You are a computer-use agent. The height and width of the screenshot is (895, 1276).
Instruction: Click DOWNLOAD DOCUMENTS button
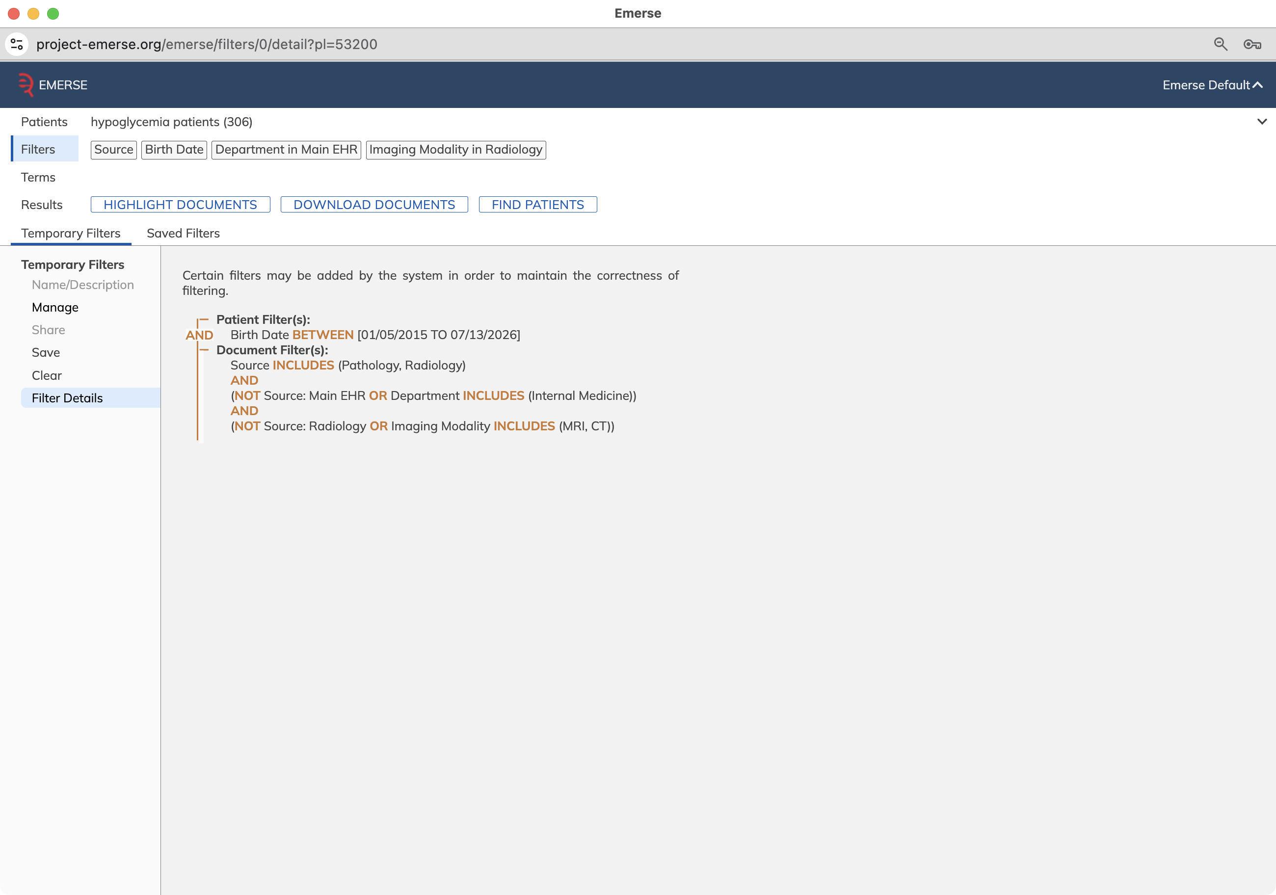pyautogui.click(x=374, y=205)
